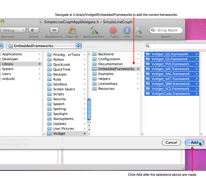The image size is (206, 178).
Task: Select the Resources folder
Action: coord(116,89)
